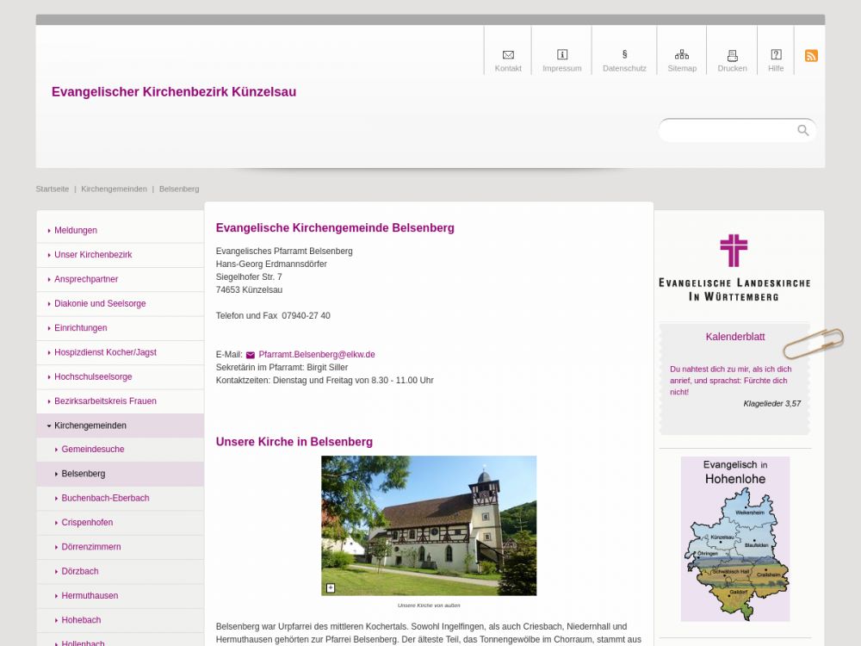
Task: Open Meldungen in the sidebar menu
Action: pos(76,231)
